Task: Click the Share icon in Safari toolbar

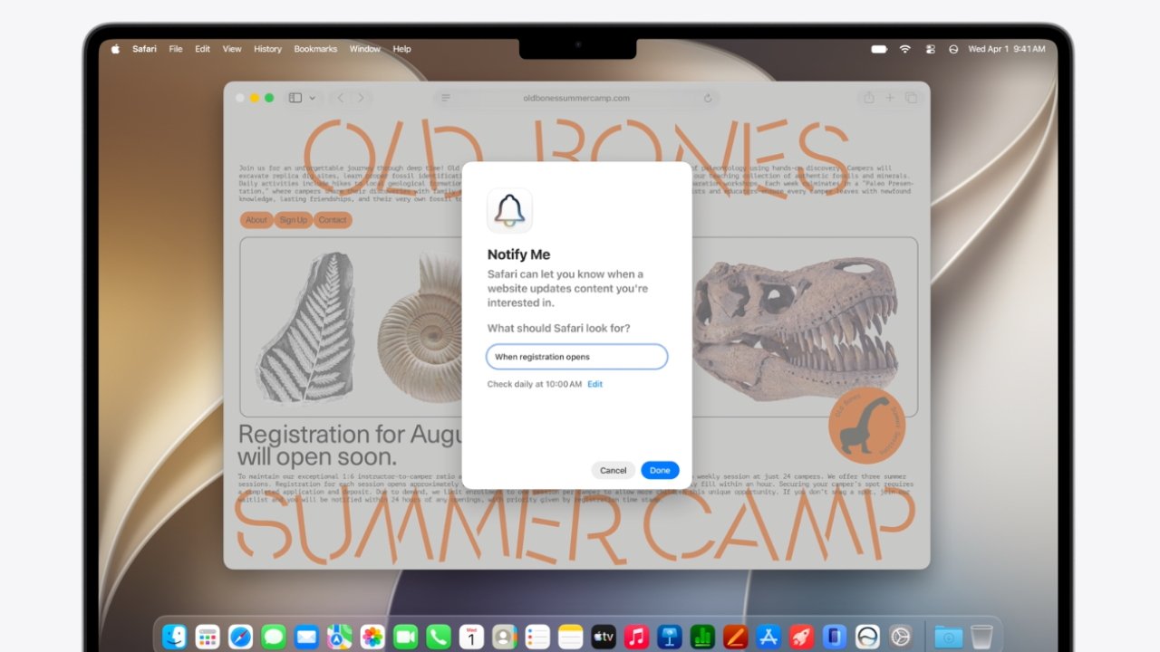Action: (x=868, y=98)
